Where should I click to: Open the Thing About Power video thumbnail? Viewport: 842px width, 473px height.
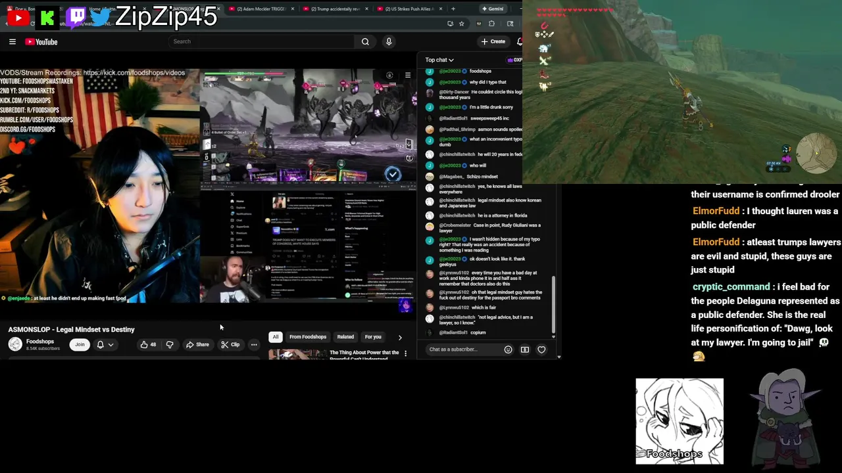(x=297, y=355)
